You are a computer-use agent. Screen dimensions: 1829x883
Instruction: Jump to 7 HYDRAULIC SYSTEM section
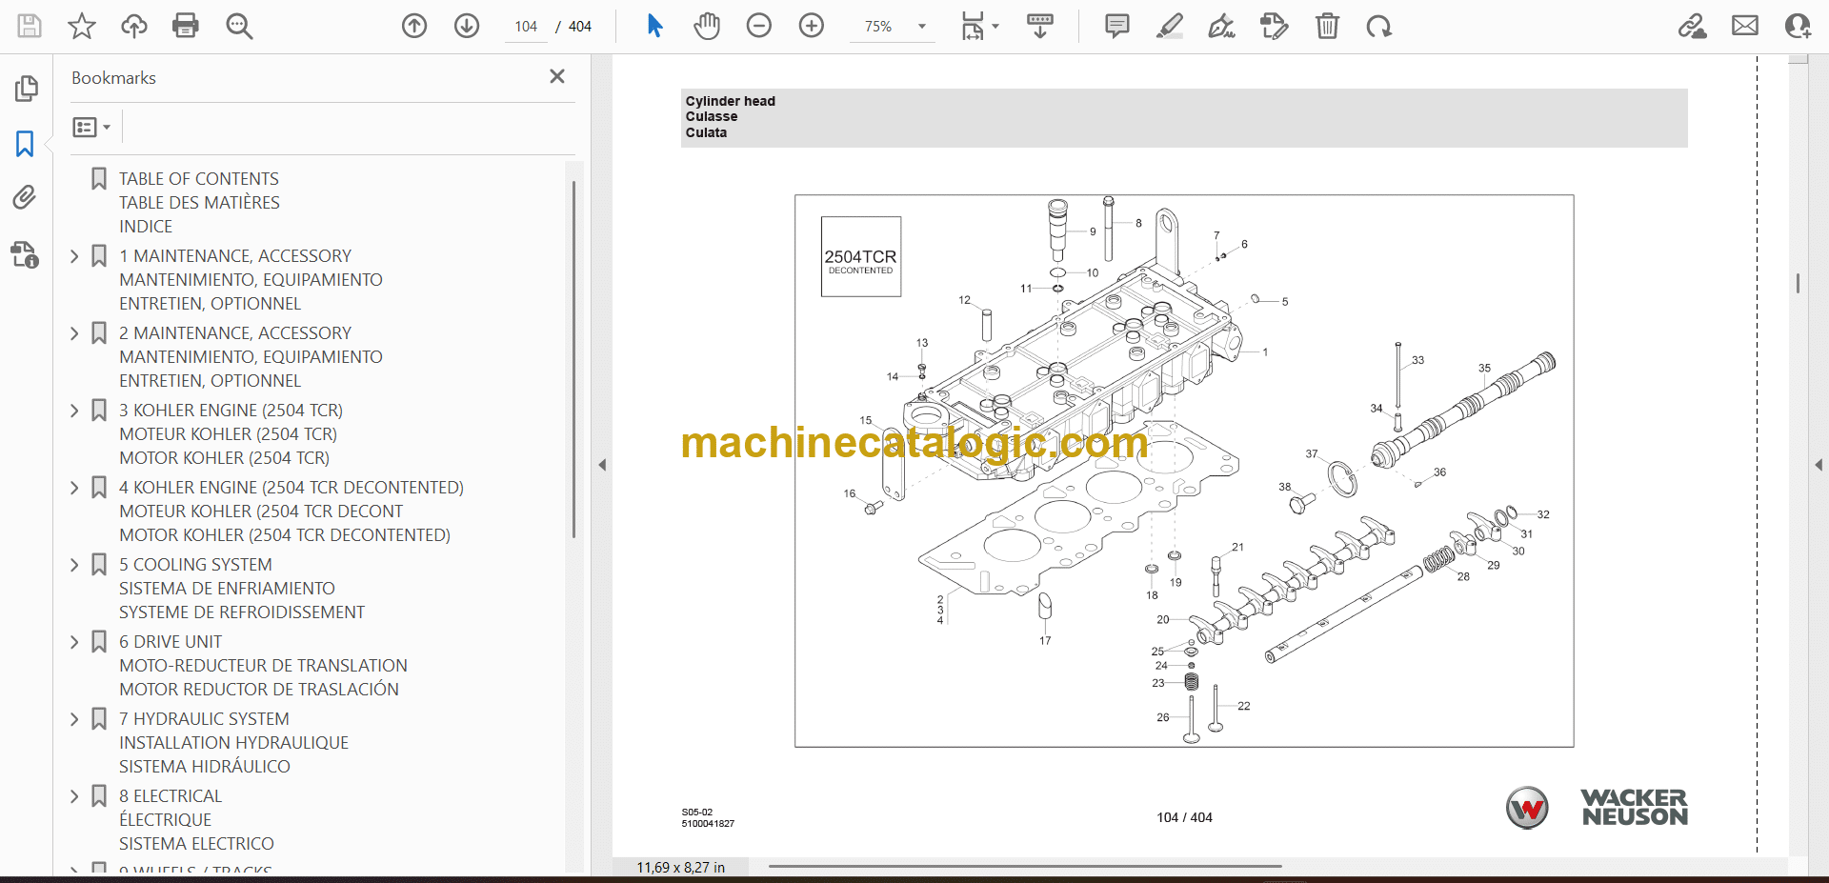(x=233, y=743)
